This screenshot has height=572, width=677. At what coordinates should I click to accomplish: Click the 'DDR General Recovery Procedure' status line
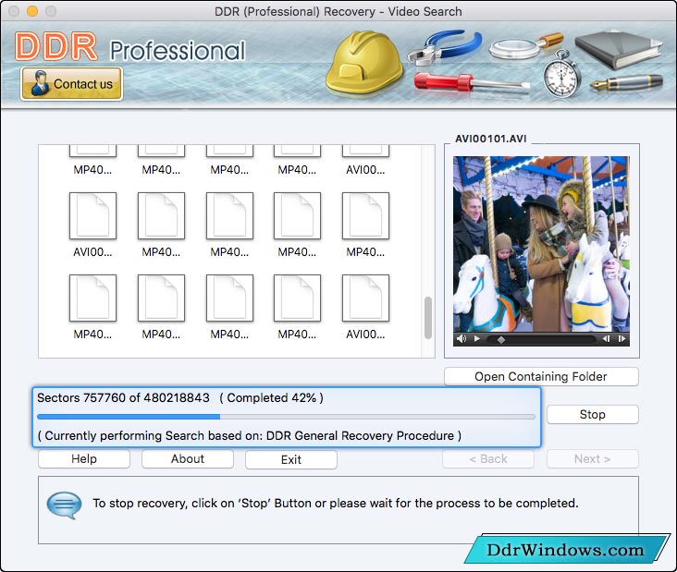[249, 435]
